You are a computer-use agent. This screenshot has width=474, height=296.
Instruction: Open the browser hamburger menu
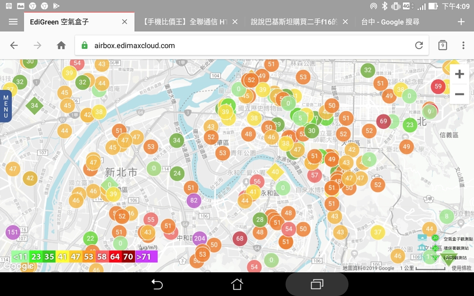click(13, 22)
